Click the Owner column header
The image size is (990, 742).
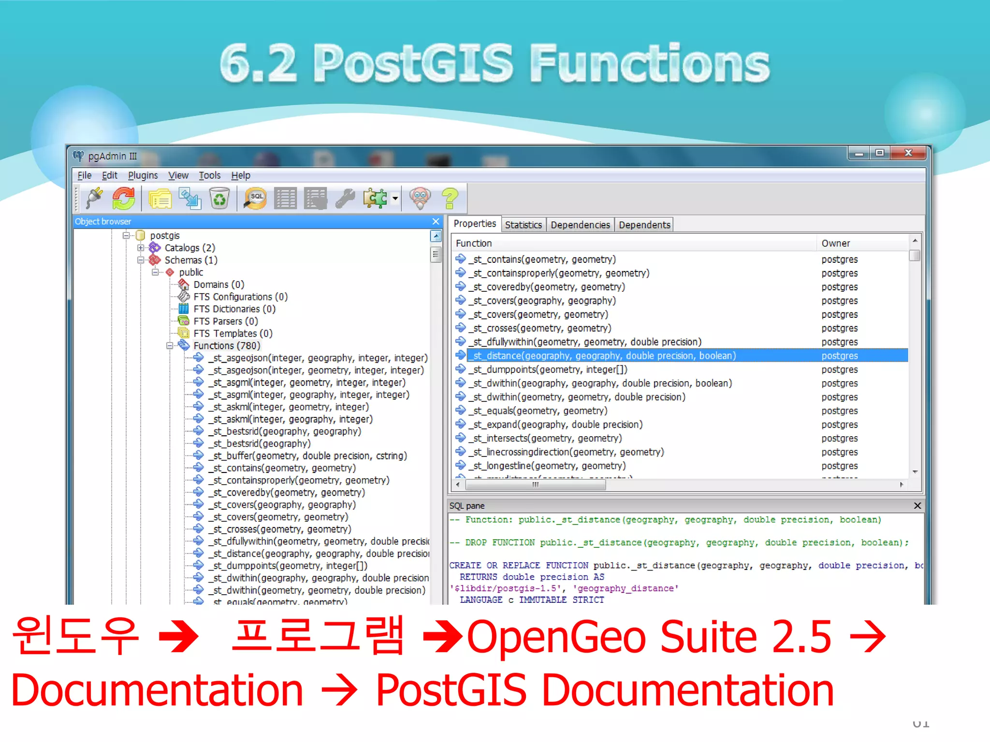click(x=862, y=243)
